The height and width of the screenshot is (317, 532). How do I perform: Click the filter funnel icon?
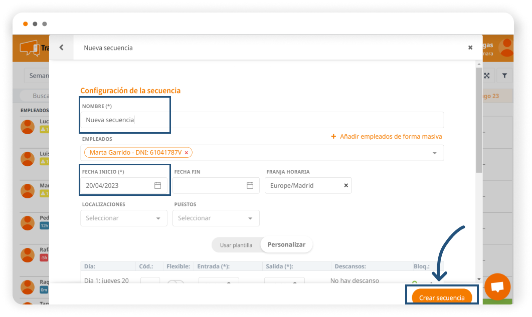tap(504, 76)
